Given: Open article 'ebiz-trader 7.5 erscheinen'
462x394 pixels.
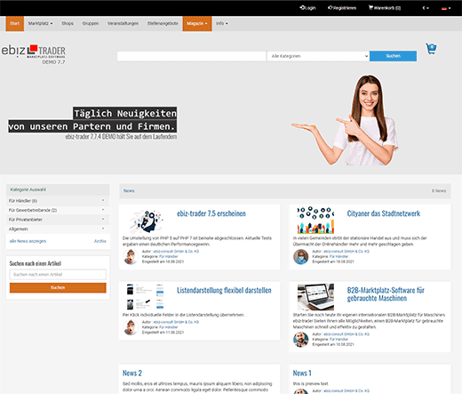Looking at the screenshot, I should (x=211, y=213).
